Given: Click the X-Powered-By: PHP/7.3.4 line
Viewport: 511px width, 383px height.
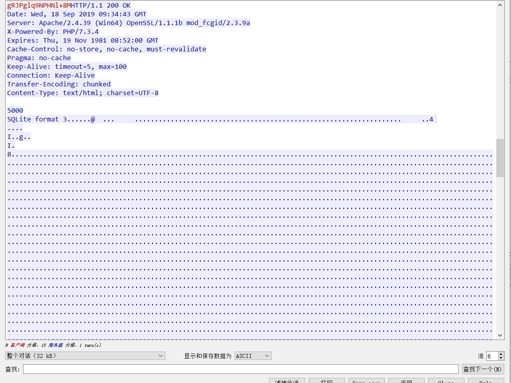Looking at the screenshot, I should tap(53, 32).
